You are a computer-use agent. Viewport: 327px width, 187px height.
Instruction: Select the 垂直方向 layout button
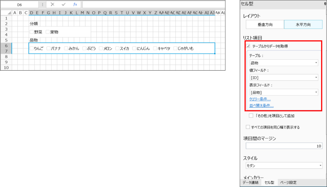[265, 24]
